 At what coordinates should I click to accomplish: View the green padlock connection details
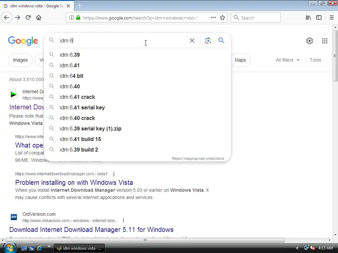78,18
